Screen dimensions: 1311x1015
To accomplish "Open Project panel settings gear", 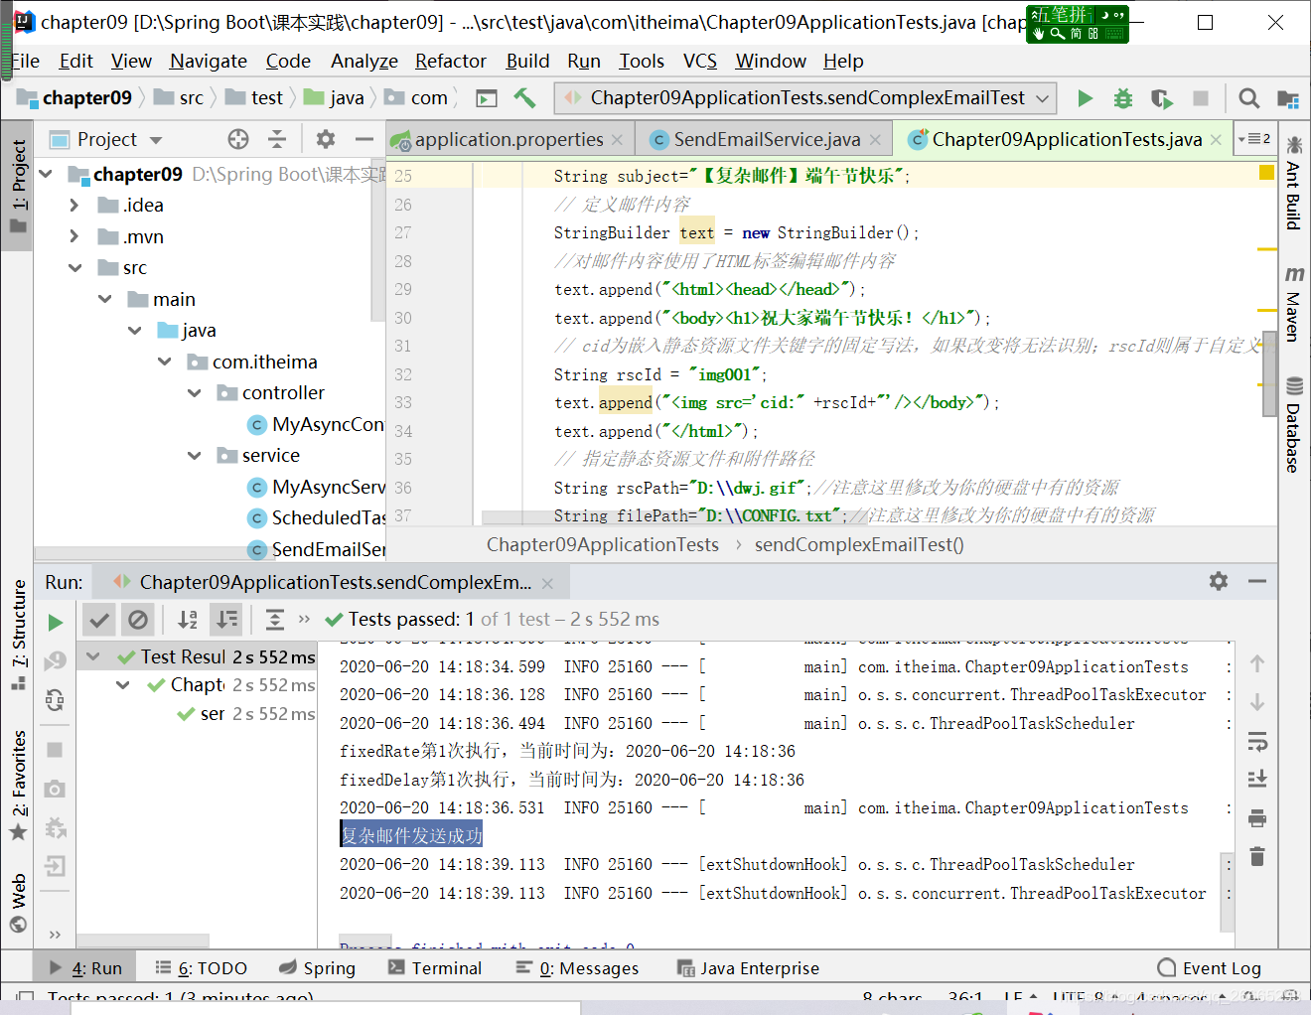I will tap(325, 139).
